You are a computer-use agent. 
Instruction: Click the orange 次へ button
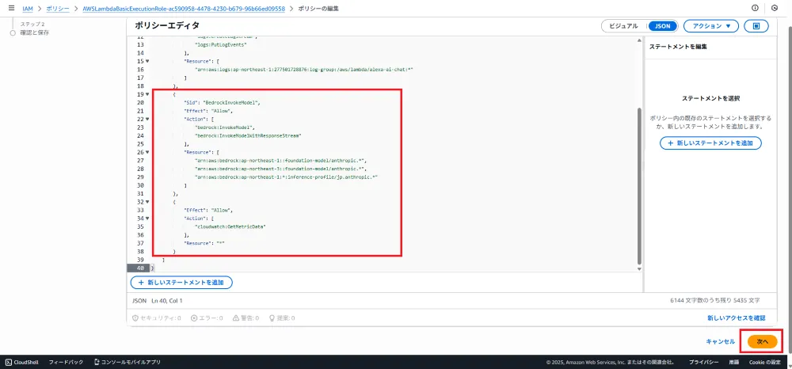(x=762, y=340)
